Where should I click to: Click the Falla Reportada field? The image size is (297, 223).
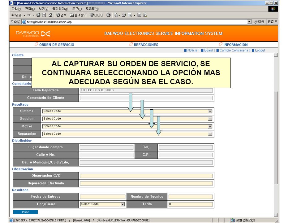coord(146,90)
